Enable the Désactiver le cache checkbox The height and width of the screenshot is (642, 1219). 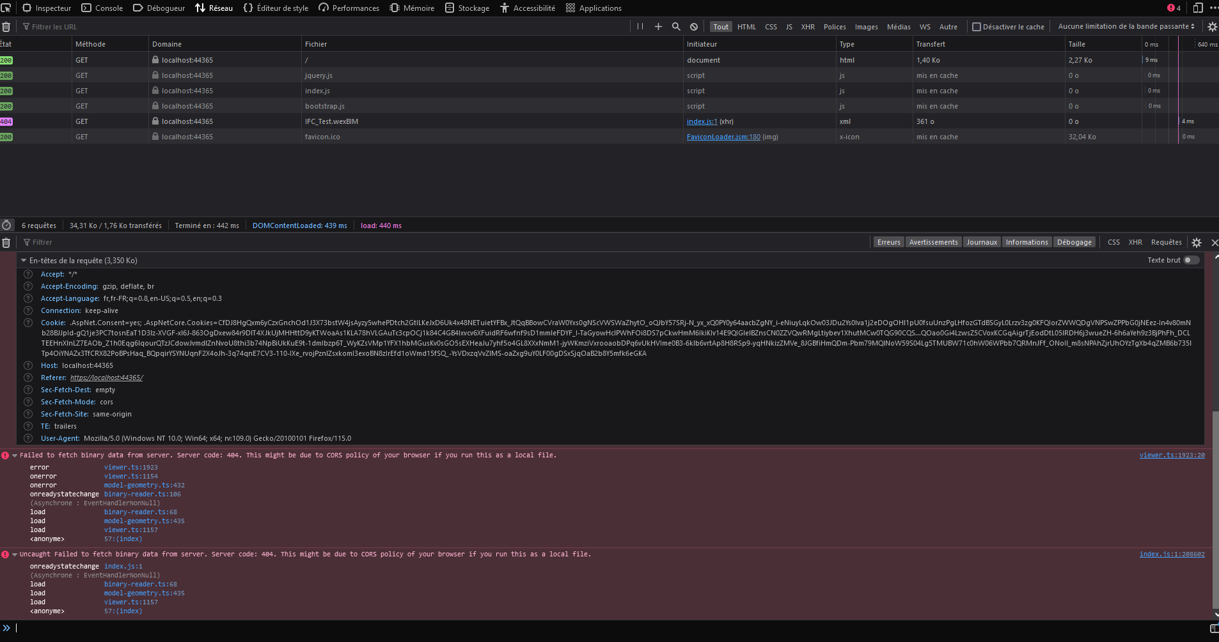pyautogui.click(x=977, y=26)
